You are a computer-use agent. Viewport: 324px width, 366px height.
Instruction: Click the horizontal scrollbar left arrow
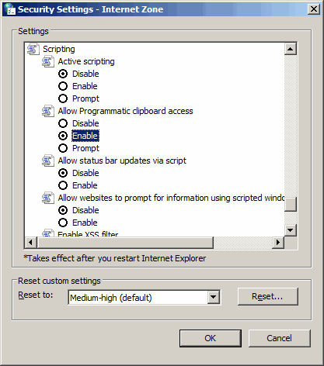coord(30,243)
